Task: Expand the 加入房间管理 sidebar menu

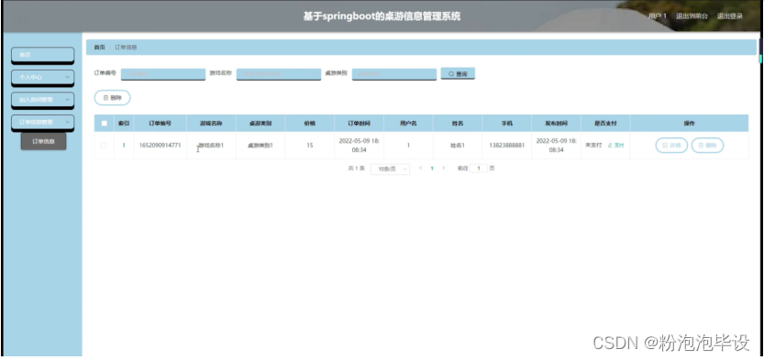Action: click(42, 99)
